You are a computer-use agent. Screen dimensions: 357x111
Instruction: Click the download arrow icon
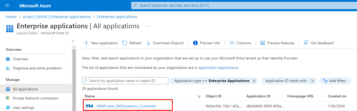click(148, 43)
